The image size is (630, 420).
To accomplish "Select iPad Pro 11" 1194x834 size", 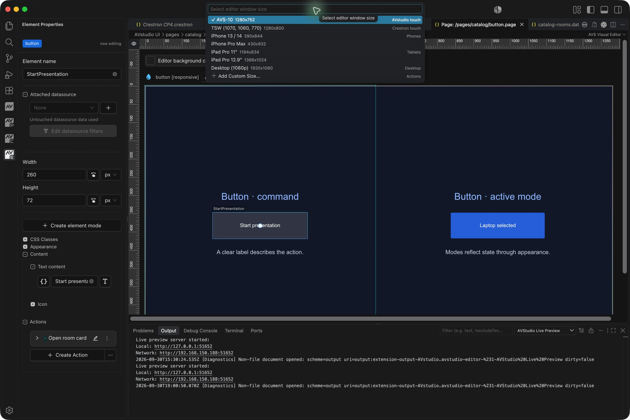I will click(x=315, y=52).
